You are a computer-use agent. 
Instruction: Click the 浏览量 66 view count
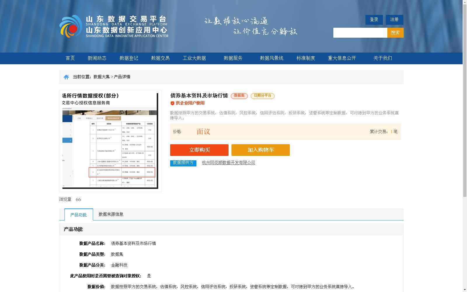coord(70,199)
